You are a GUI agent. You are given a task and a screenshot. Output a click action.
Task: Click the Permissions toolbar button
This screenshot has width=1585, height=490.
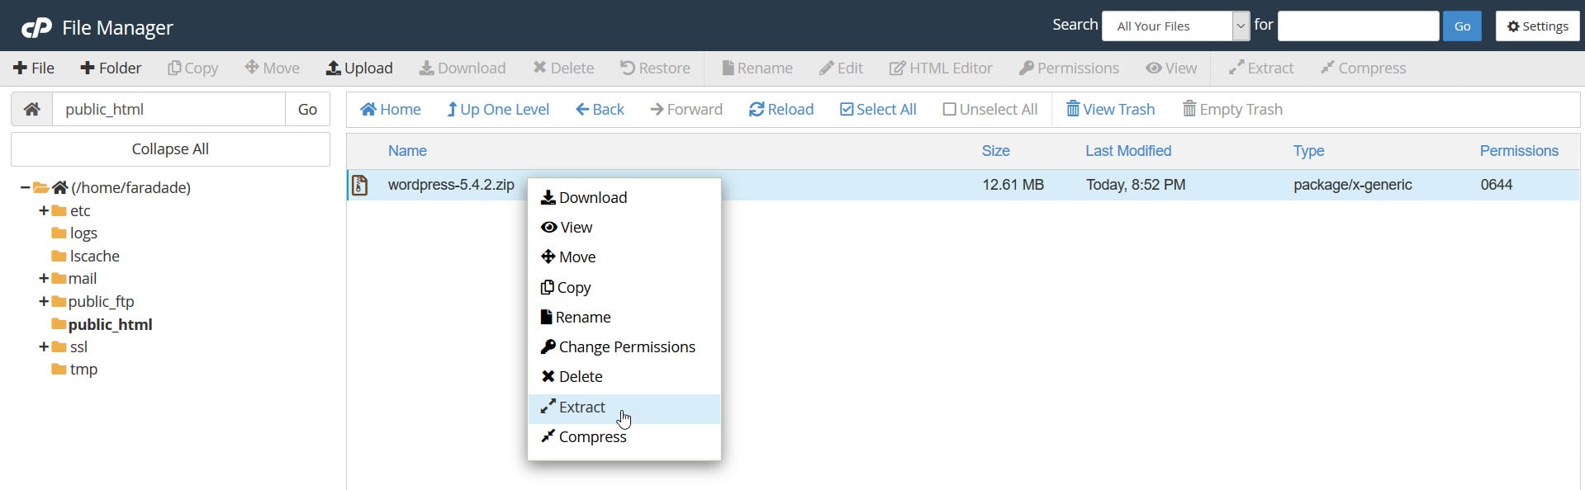tap(1069, 68)
